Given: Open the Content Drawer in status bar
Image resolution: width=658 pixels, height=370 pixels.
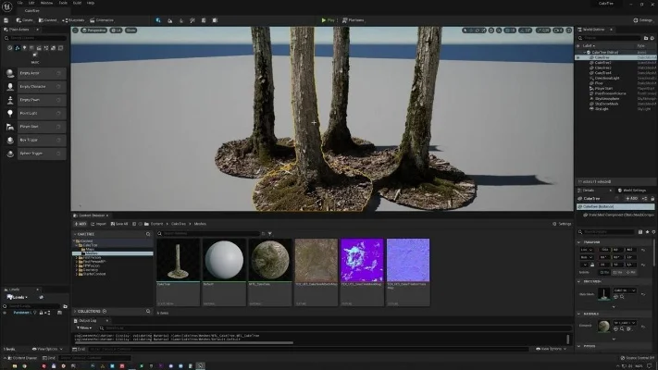Looking at the screenshot, I should (x=22, y=358).
